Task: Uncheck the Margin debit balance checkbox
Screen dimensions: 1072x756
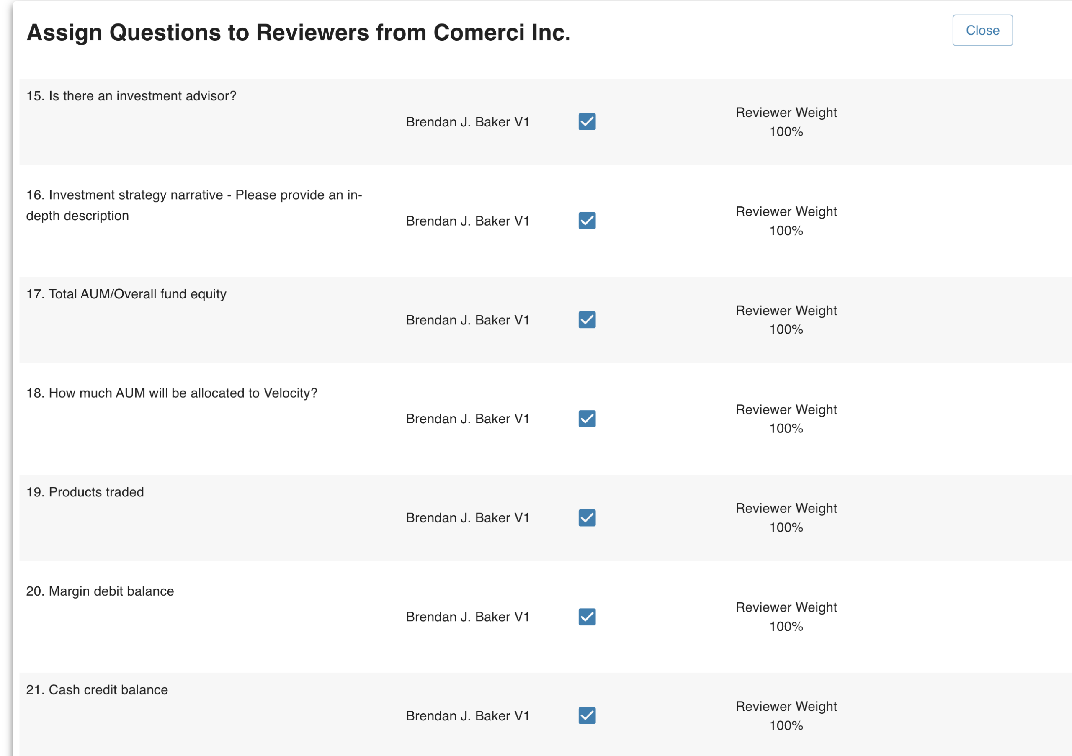Action: pyautogui.click(x=586, y=617)
